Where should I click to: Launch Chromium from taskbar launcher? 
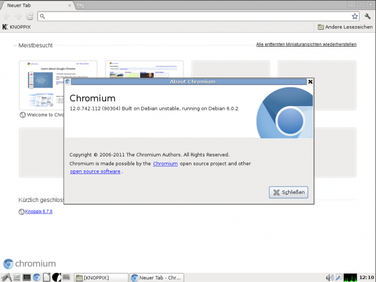(x=36, y=277)
